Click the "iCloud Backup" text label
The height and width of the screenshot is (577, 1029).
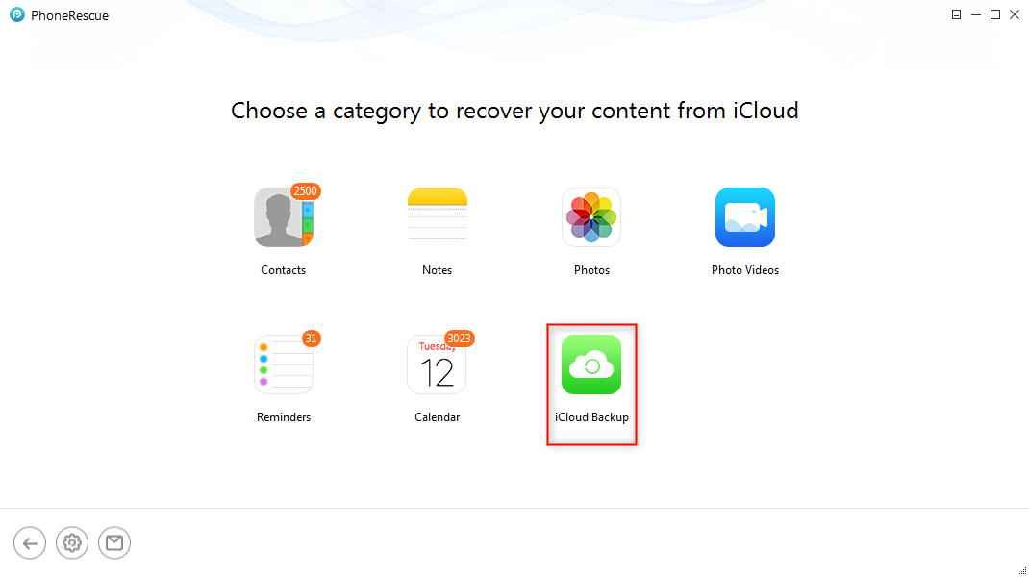pyautogui.click(x=591, y=417)
